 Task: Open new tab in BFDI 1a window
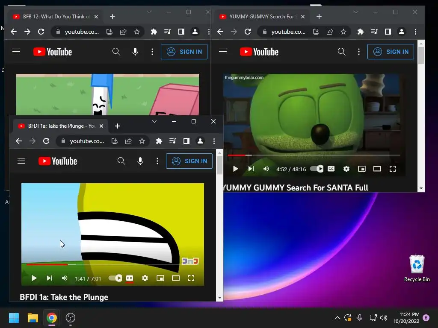click(118, 126)
